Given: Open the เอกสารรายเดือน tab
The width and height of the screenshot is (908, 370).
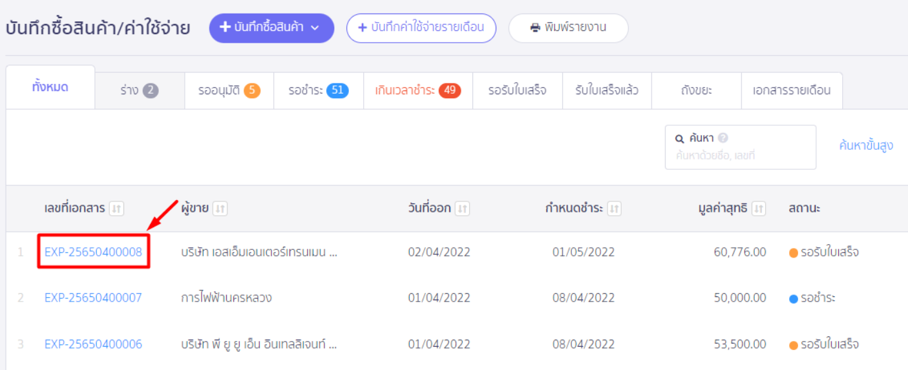Looking at the screenshot, I should pos(792,90).
